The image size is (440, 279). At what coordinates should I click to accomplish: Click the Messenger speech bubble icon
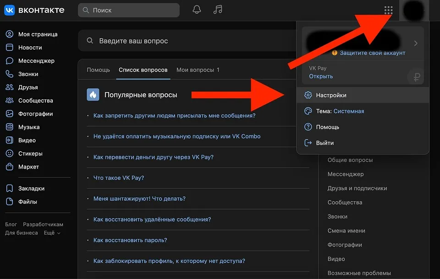click(10, 60)
